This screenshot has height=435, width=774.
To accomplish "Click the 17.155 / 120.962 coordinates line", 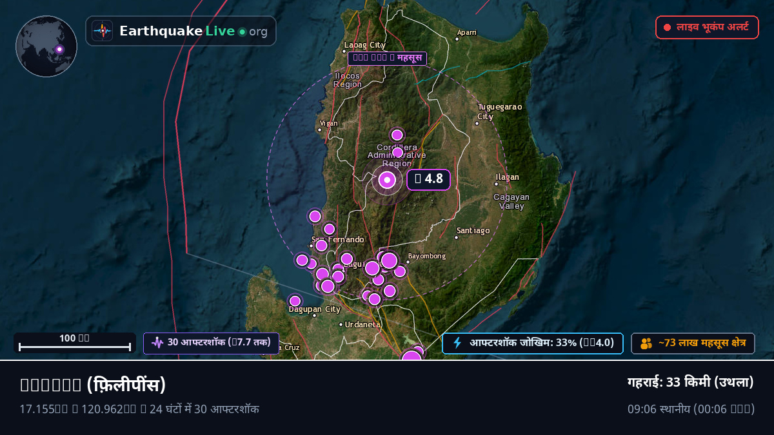I will pos(139,409).
